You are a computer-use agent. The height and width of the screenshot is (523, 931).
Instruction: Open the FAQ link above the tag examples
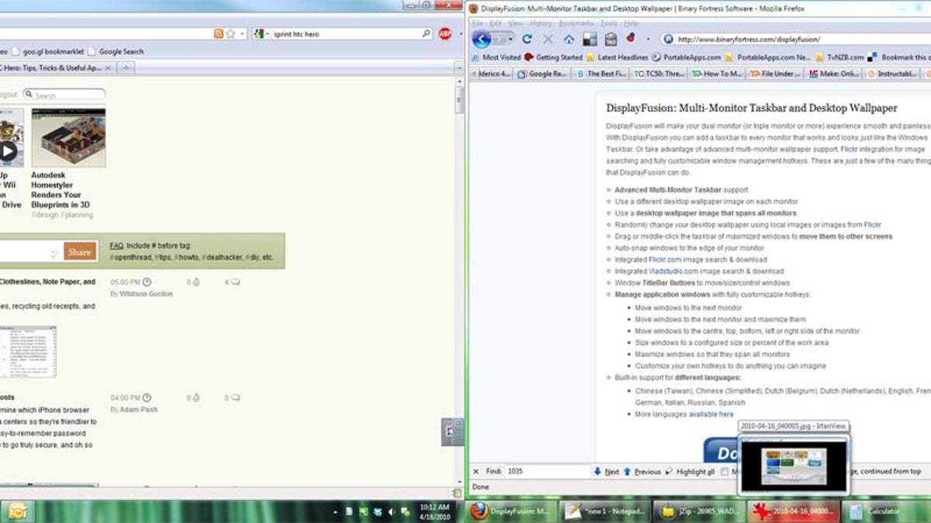pos(116,245)
